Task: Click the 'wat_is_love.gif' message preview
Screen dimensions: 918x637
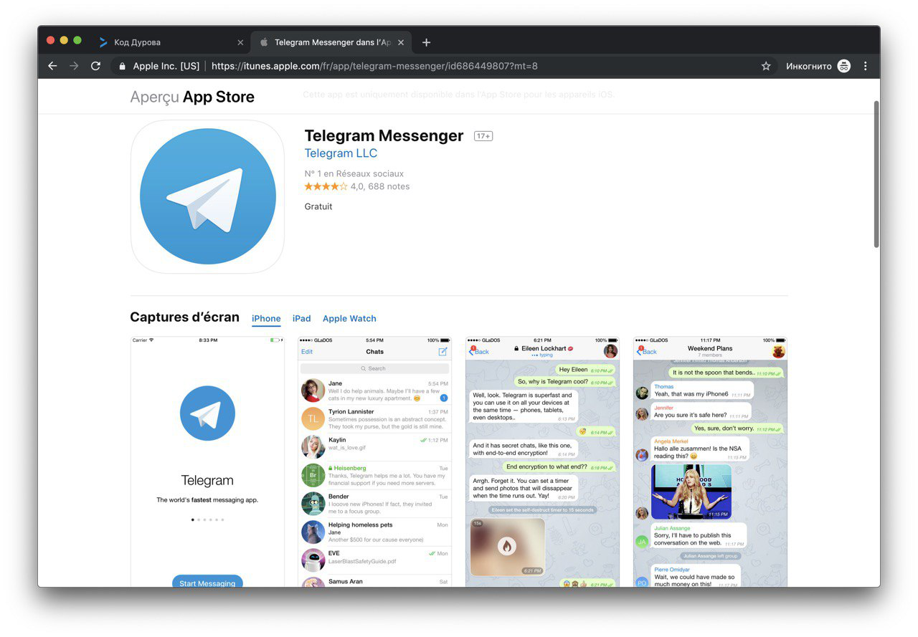Action: pyautogui.click(x=347, y=448)
